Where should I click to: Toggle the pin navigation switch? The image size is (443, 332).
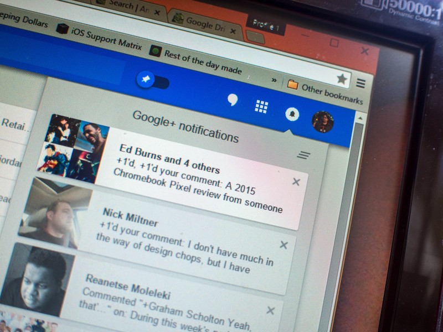pos(153,80)
